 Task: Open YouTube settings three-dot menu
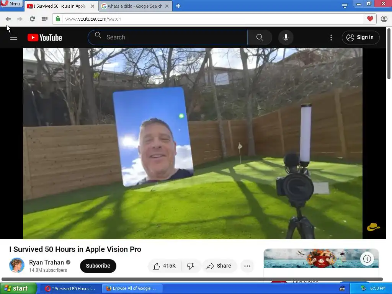(x=331, y=38)
